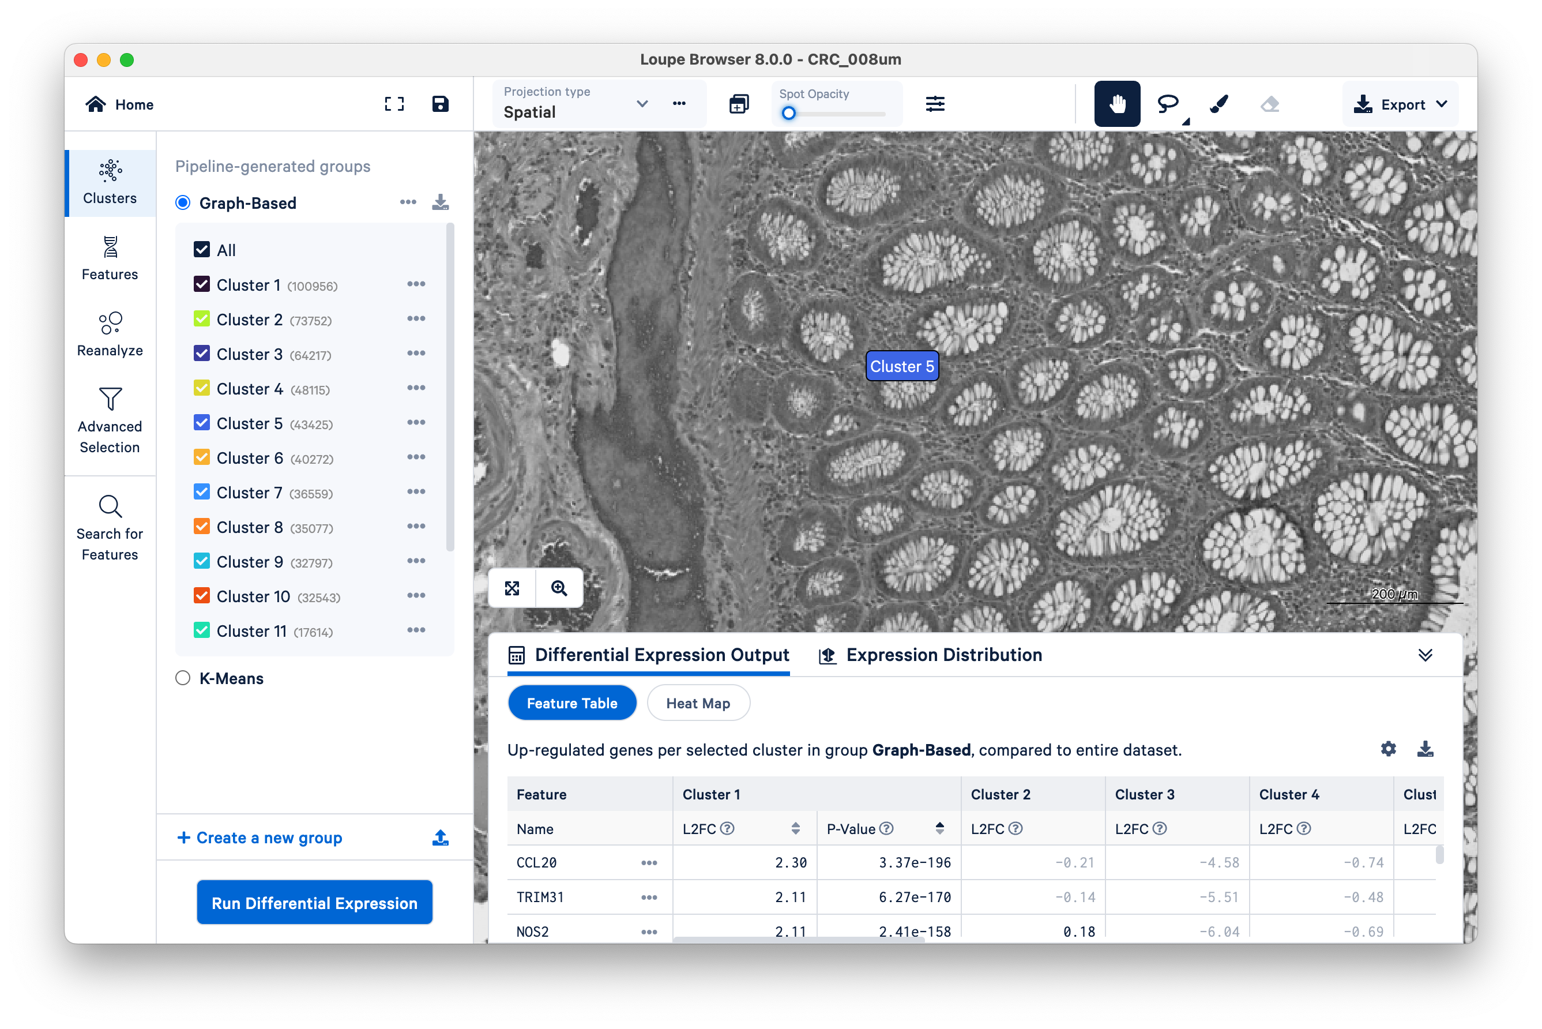The width and height of the screenshot is (1542, 1029).
Task: Download the differential expression table
Action: pos(1424,749)
